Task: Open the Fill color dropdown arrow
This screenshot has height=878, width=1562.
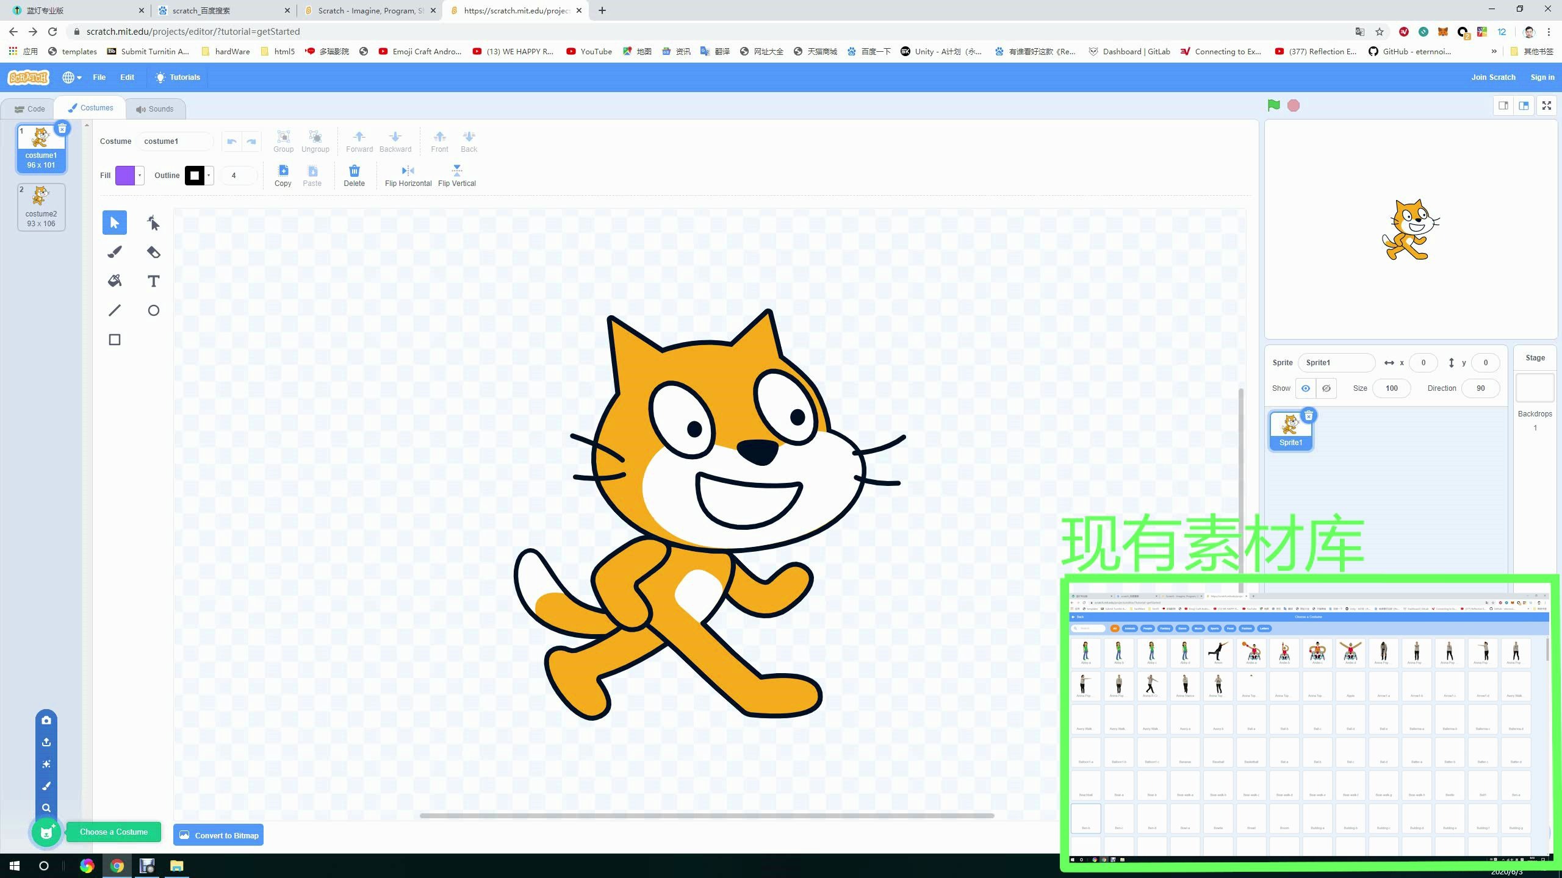Action: point(140,176)
